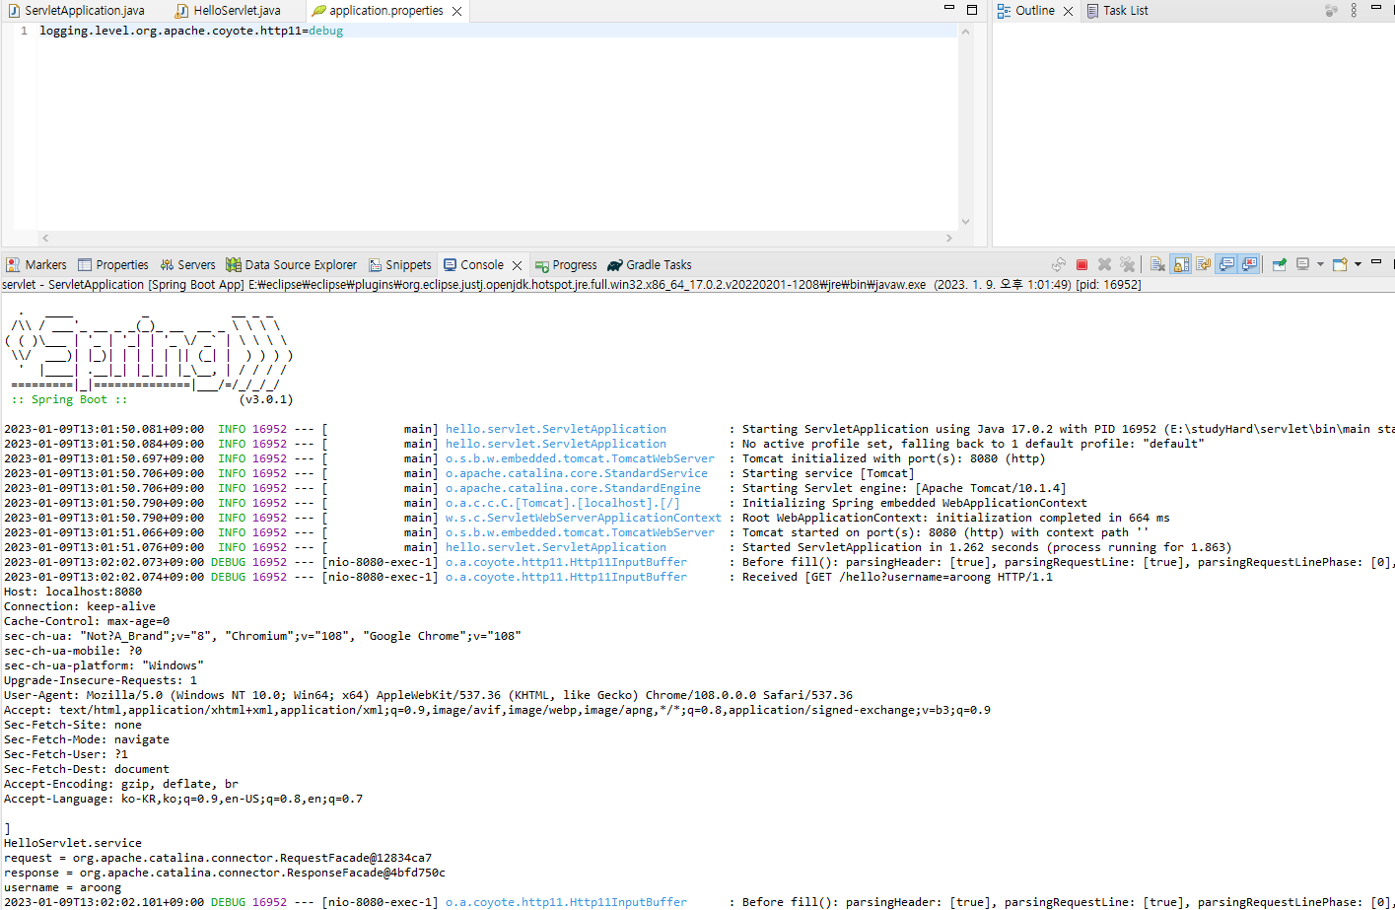The height and width of the screenshot is (910, 1395).
Task: Clear the console output
Action: (x=1157, y=264)
